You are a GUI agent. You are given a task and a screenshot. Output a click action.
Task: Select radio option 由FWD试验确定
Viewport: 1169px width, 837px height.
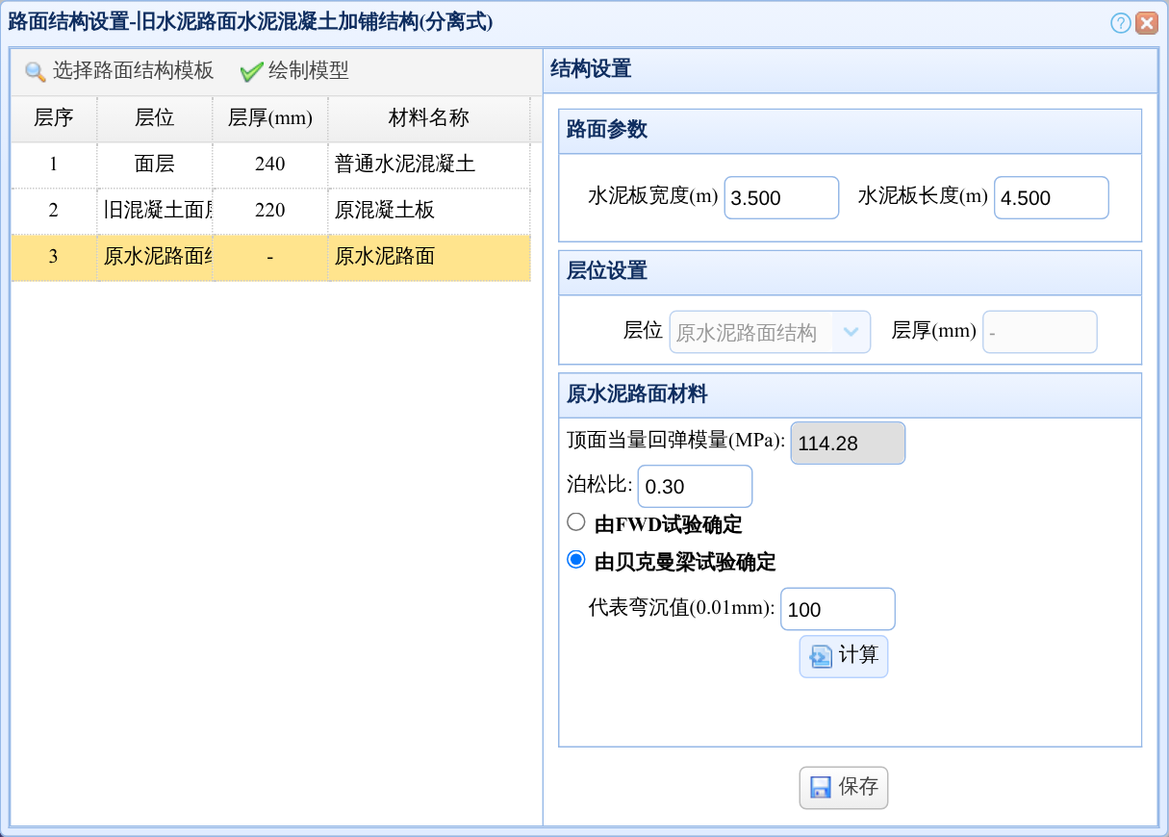coord(576,522)
